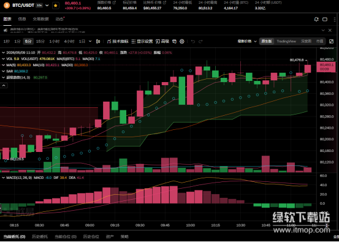
Task: Switch chart to 深度图 depth view
Action: coord(306,41)
